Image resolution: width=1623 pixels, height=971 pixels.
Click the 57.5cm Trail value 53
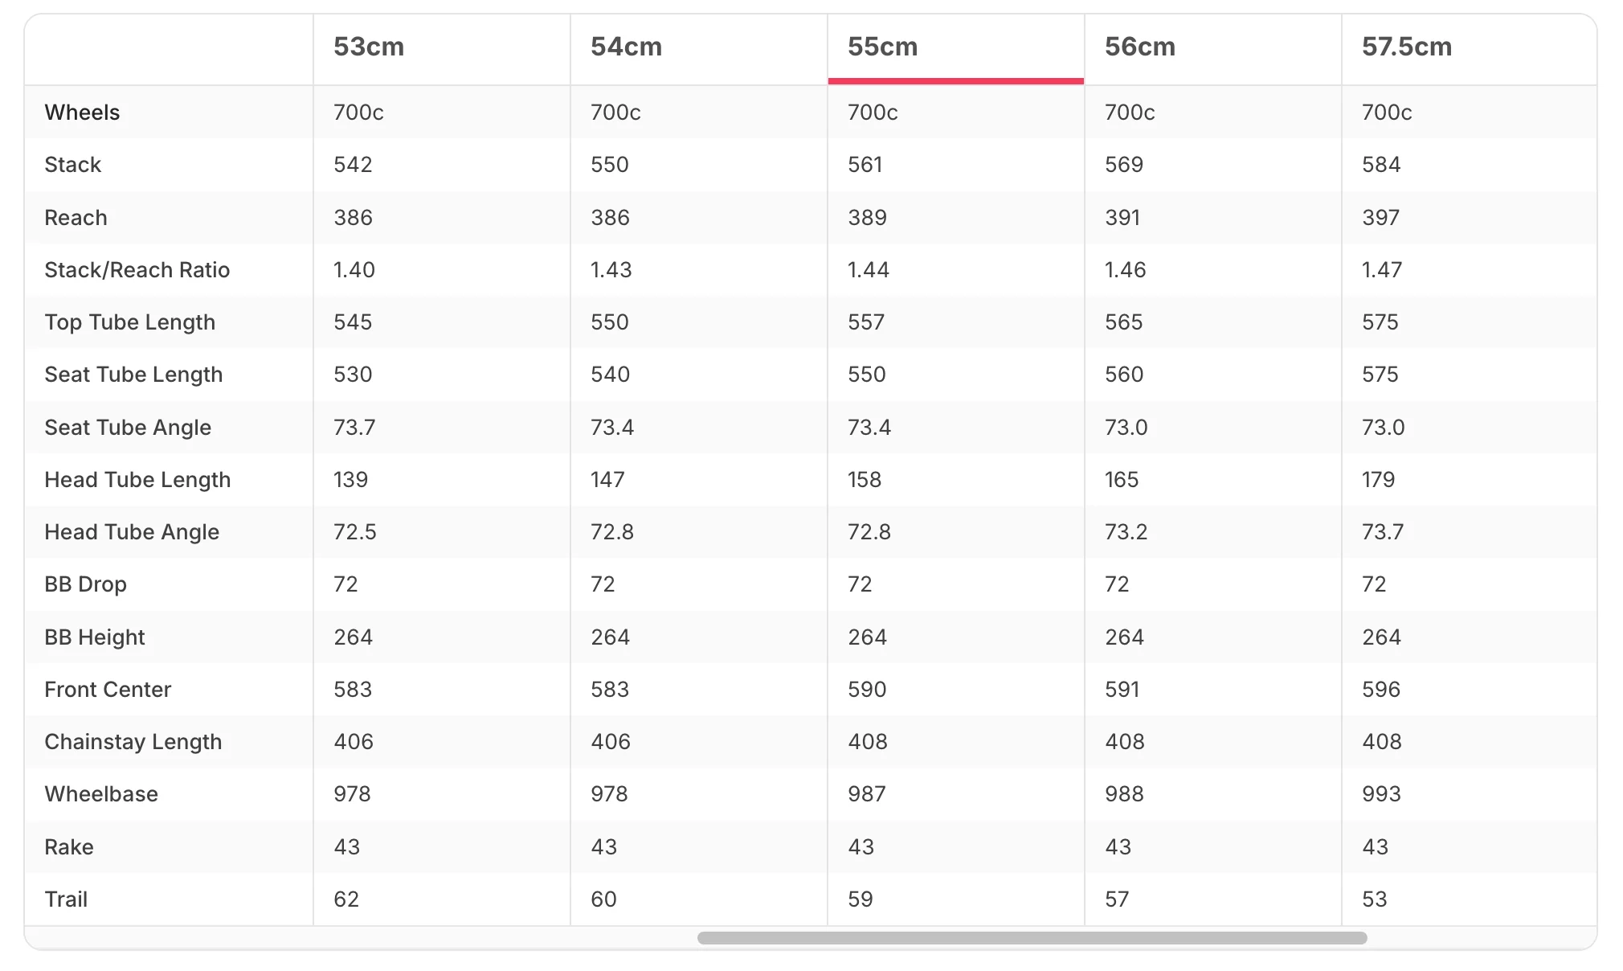click(x=1375, y=899)
